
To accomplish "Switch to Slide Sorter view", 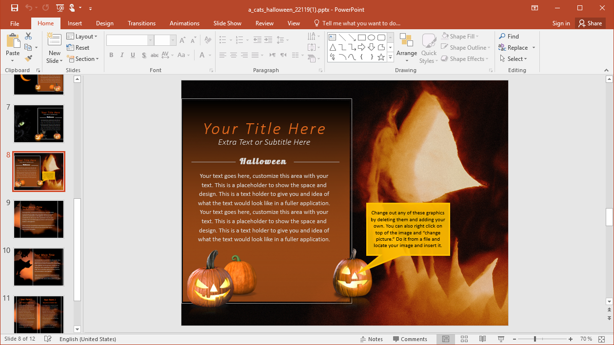I will [x=464, y=339].
